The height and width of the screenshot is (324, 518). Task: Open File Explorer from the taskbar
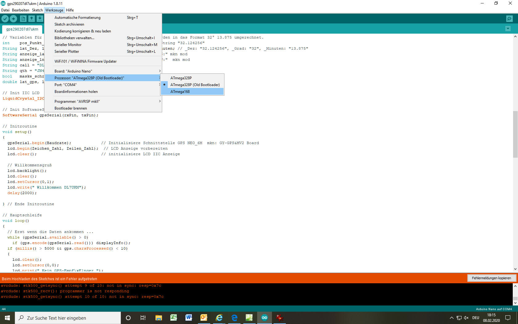[158, 318]
